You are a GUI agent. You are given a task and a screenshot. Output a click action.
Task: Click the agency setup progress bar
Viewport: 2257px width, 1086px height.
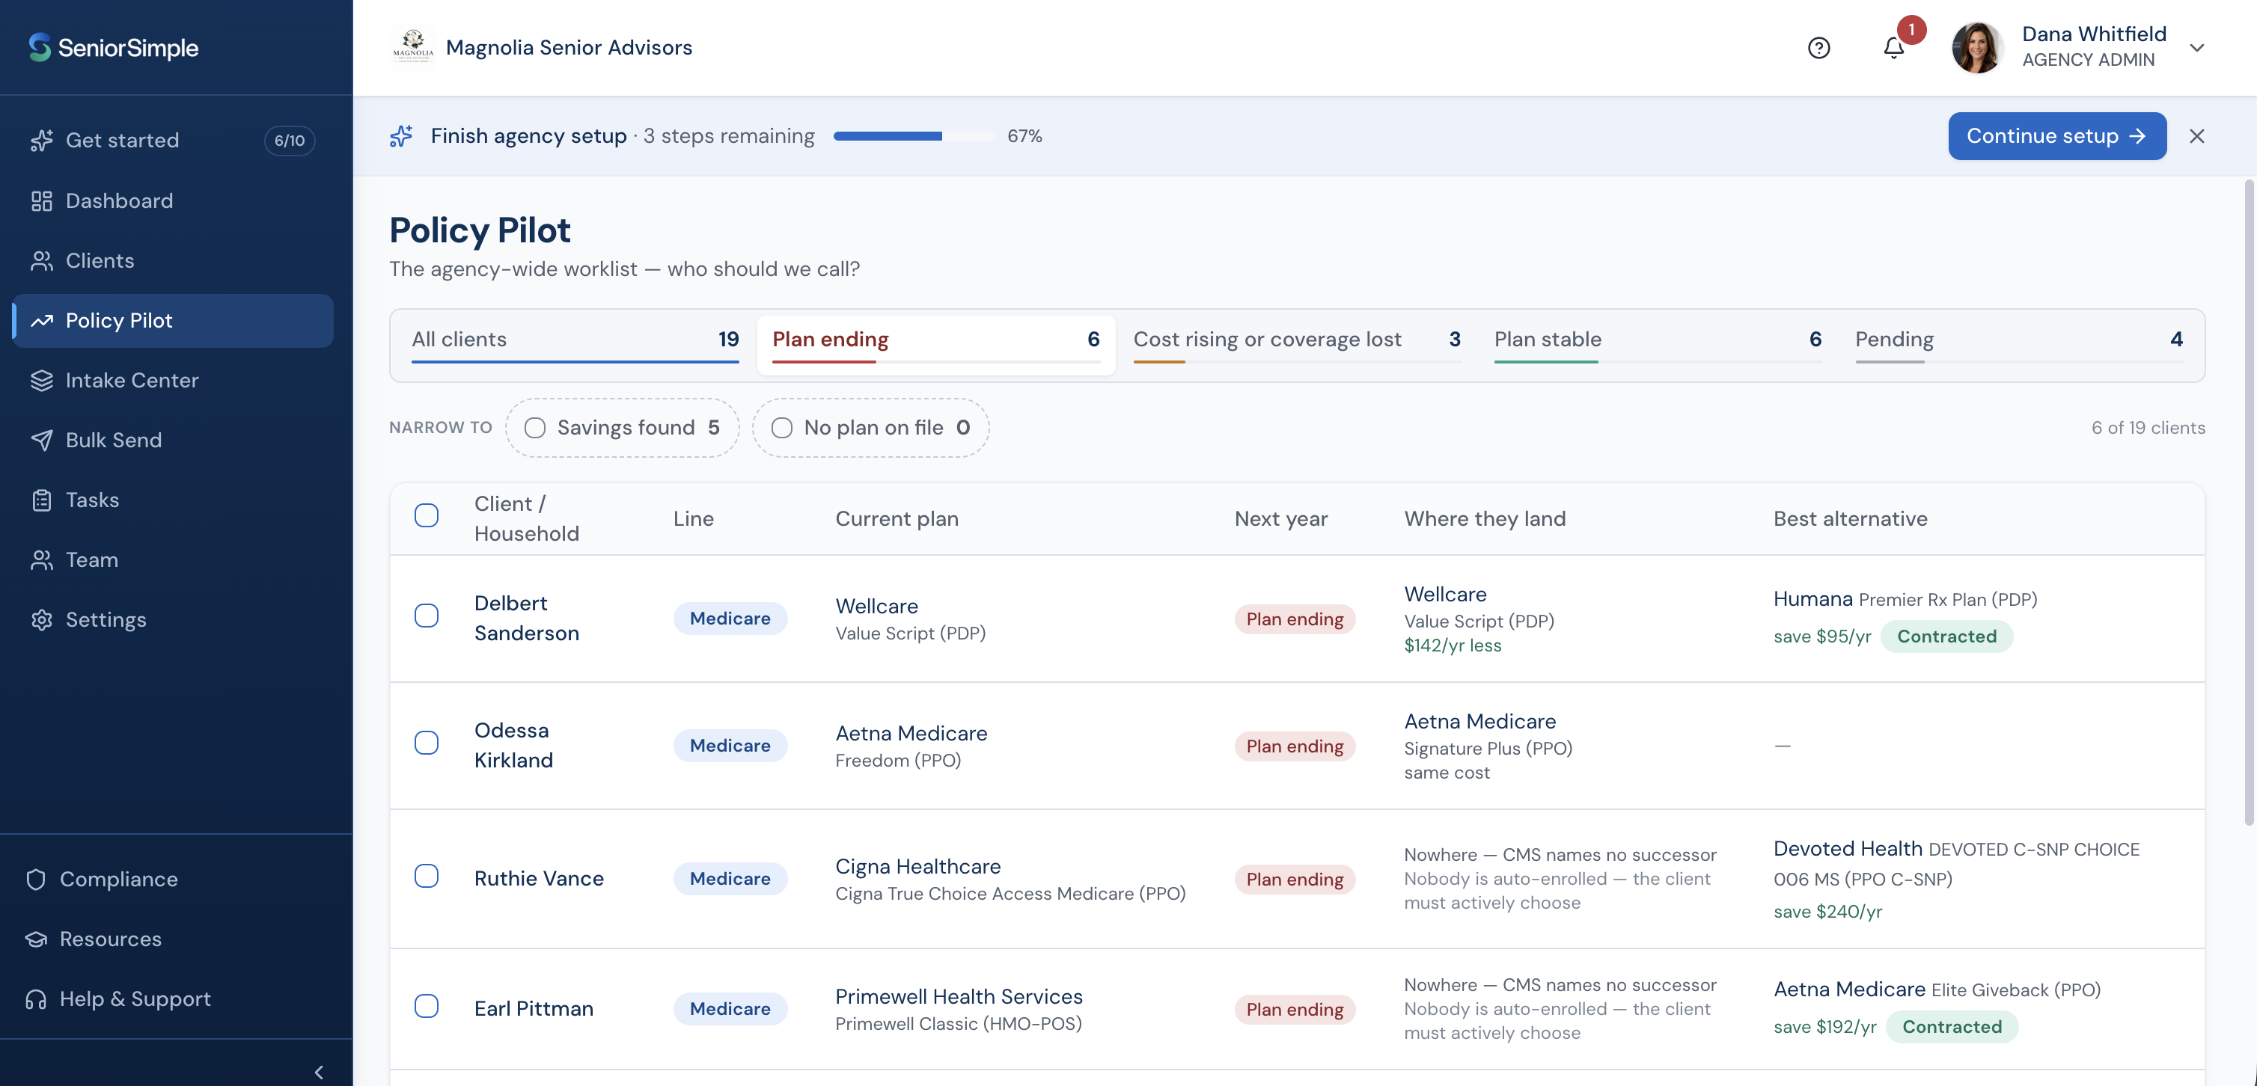coord(913,136)
